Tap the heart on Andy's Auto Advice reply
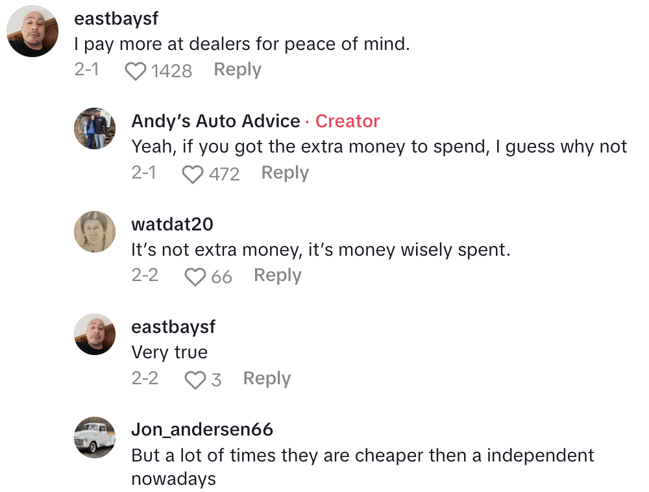 (x=191, y=172)
